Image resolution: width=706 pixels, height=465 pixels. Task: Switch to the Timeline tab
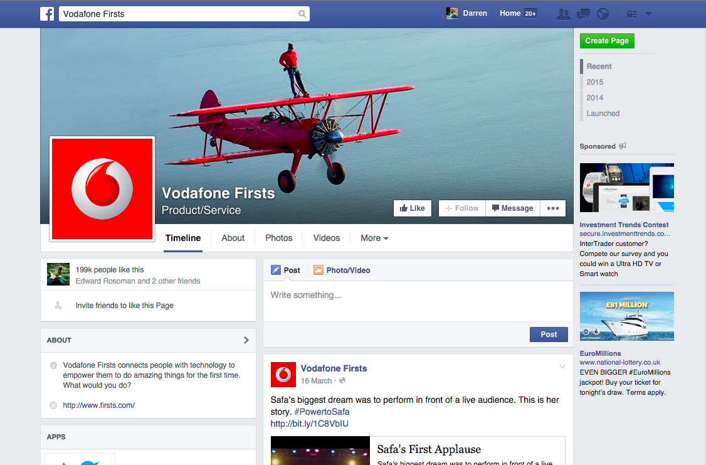click(183, 238)
